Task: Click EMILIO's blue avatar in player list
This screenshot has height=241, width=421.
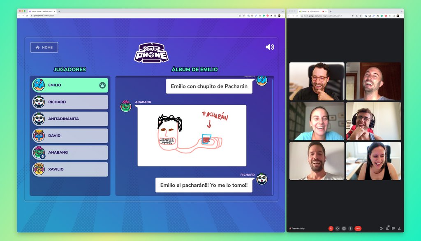Action: coord(39,85)
